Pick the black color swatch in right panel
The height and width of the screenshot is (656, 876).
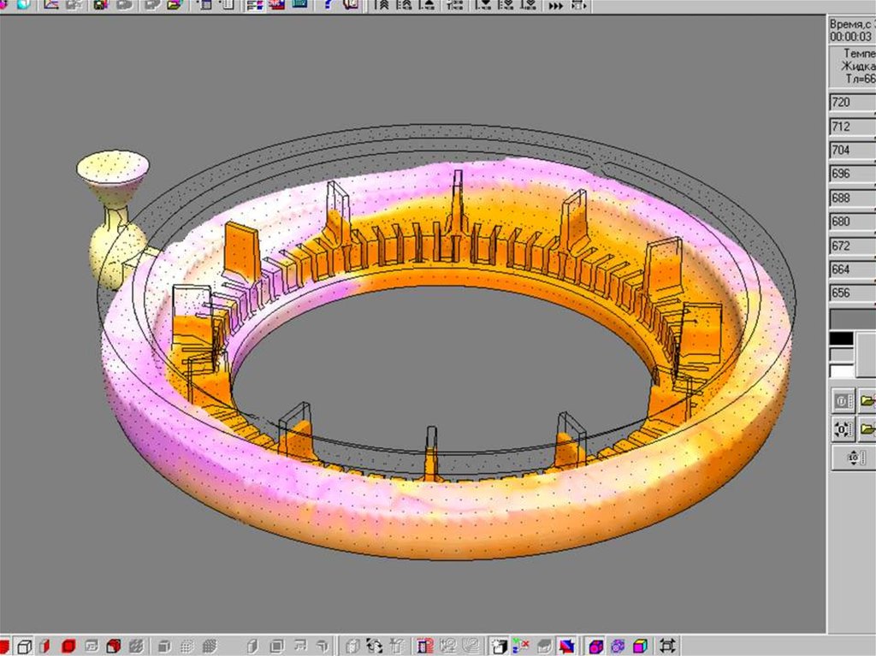click(x=842, y=339)
